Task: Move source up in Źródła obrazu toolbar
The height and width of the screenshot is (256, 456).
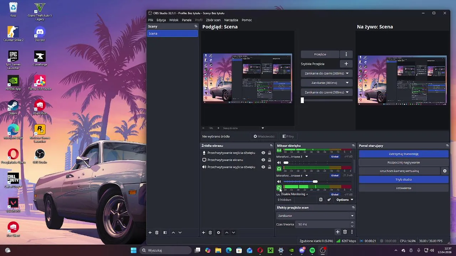Action: tap(227, 233)
